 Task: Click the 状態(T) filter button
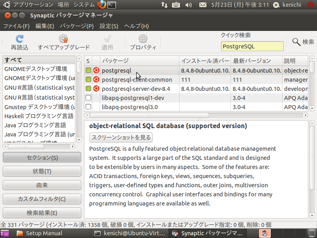42,171
